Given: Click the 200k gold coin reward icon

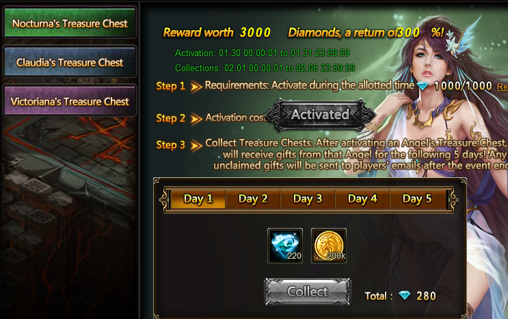Looking at the screenshot, I should coord(329,246).
